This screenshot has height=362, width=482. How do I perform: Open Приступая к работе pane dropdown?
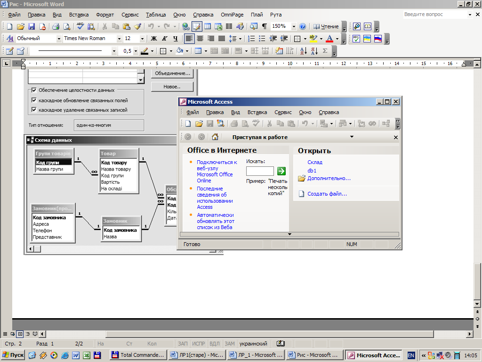pos(352,137)
